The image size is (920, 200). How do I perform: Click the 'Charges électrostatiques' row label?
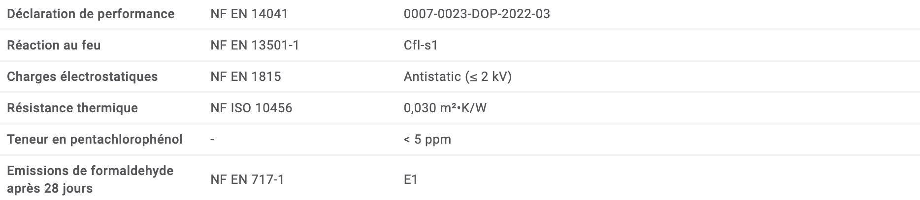click(82, 76)
